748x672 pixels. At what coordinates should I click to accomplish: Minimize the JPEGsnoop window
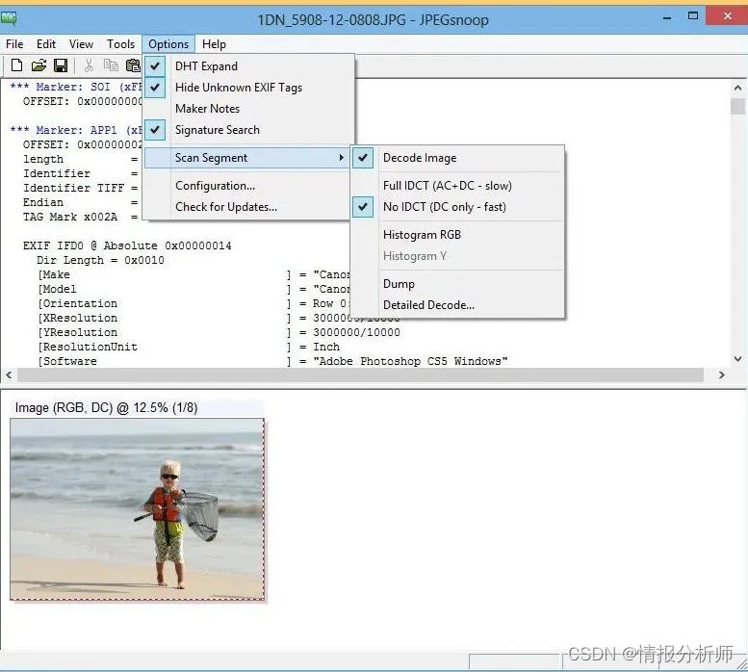pyautogui.click(x=667, y=18)
